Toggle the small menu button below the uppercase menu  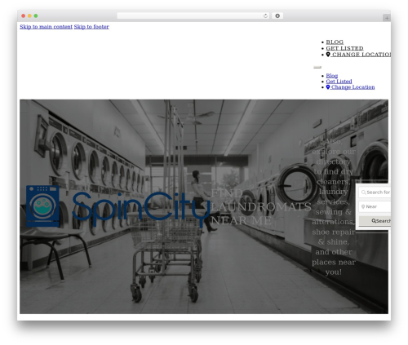point(317,67)
